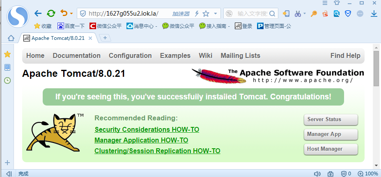This screenshot has height=177, width=381.
Task: Click the Find Help link
Action: pyautogui.click(x=345, y=56)
